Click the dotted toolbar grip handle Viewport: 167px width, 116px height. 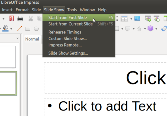tap(117, 19)
